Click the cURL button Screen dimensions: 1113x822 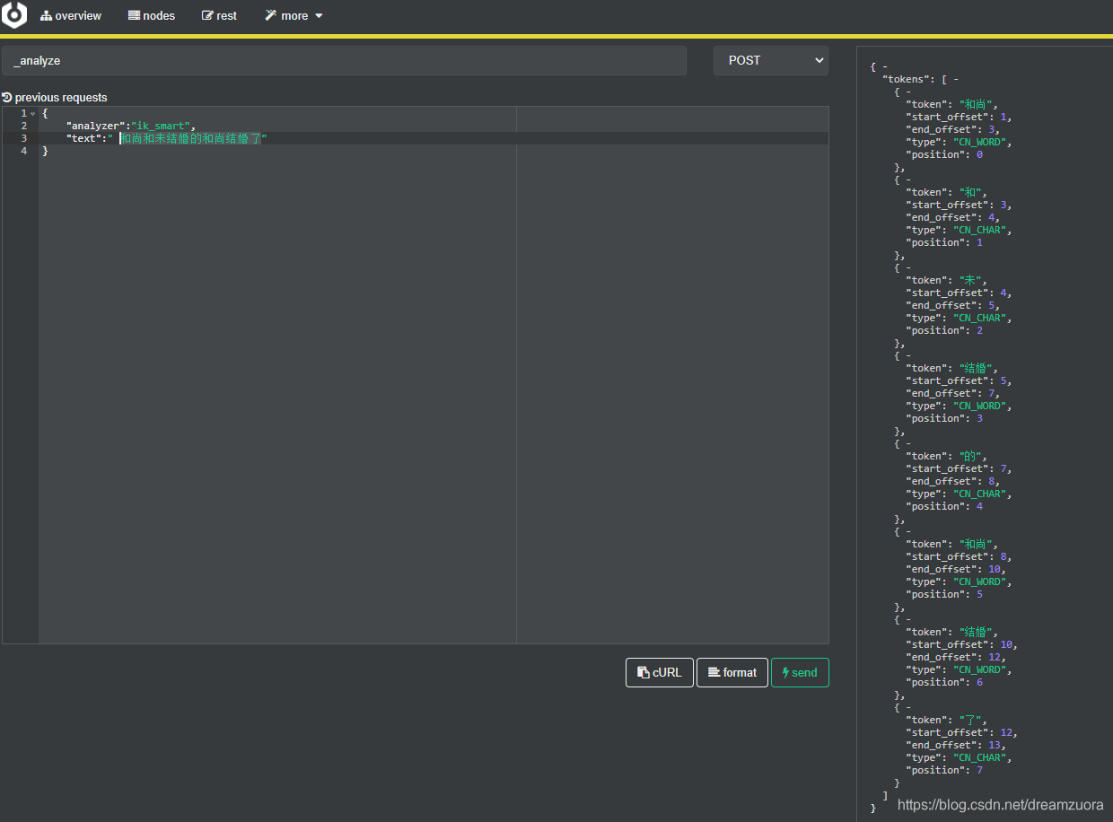tap(660, 672)
